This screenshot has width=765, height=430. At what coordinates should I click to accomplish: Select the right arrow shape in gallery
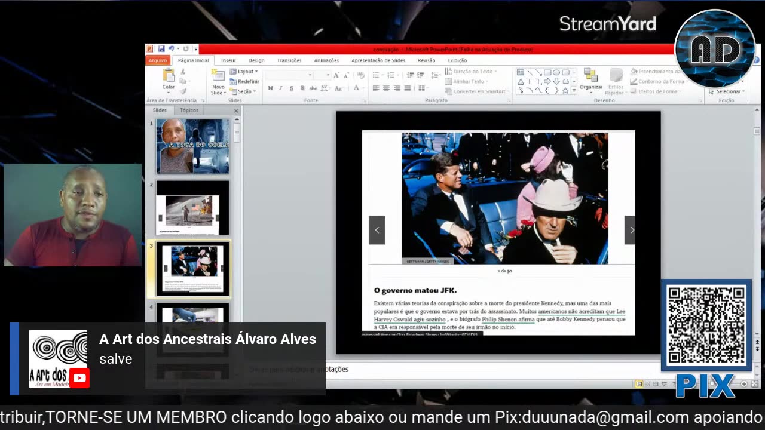pos(547,81)
